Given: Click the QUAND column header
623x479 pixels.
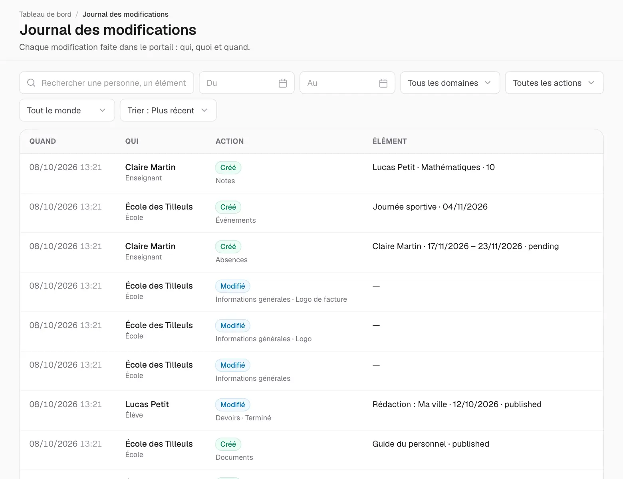Looking at the screenshot, I should coord(43,141).
